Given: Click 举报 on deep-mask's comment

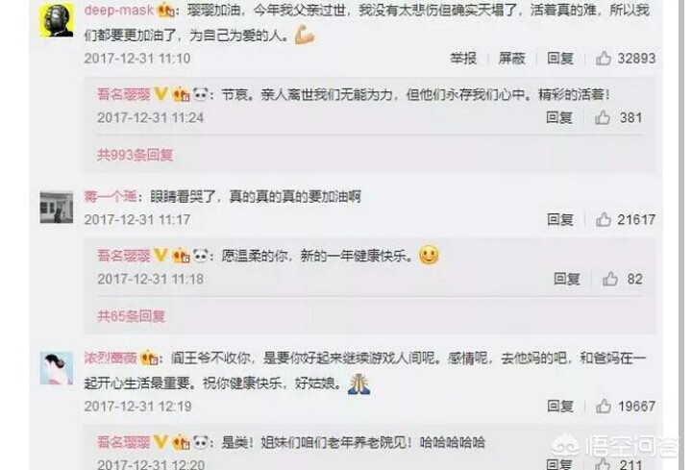Looking at the screenshot, I should point(463,58).
